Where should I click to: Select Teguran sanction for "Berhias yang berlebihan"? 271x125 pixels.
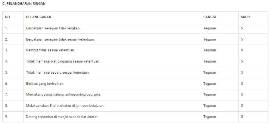pos(209,84)
